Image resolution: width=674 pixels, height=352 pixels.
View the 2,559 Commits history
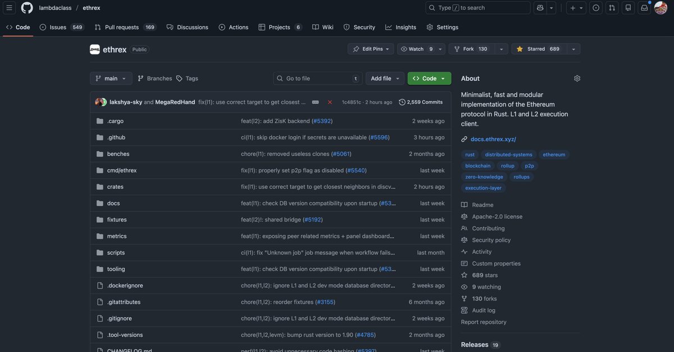click(421, 102)
